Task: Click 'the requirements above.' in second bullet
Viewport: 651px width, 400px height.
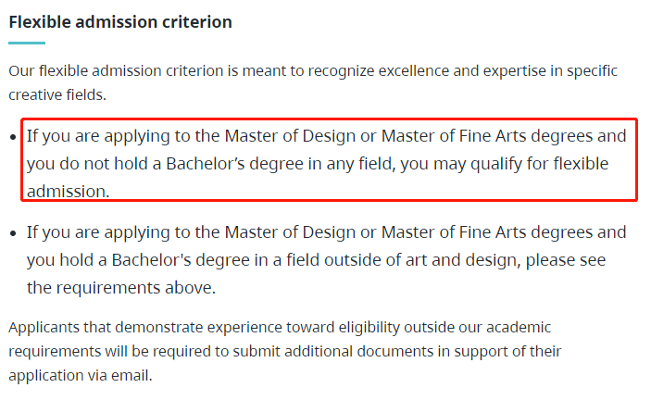Action: point(121,288)
